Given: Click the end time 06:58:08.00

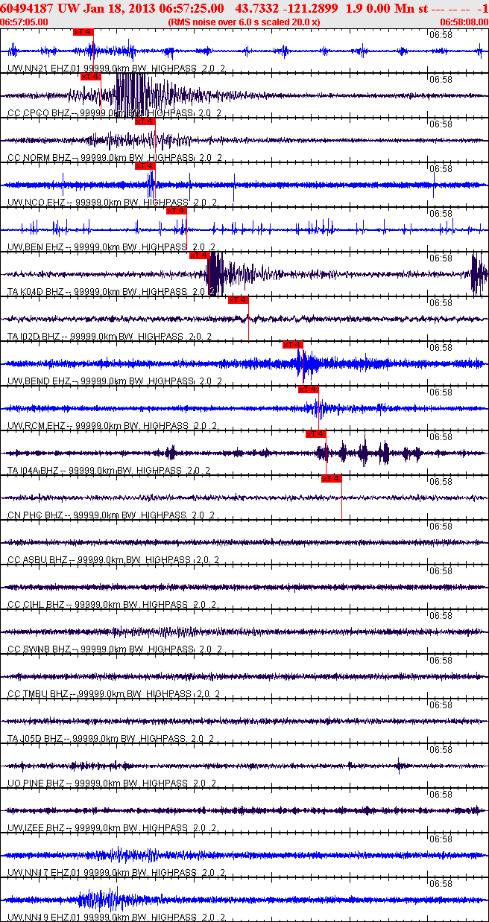Looking at the screenshot, I should tap(464, 22).
